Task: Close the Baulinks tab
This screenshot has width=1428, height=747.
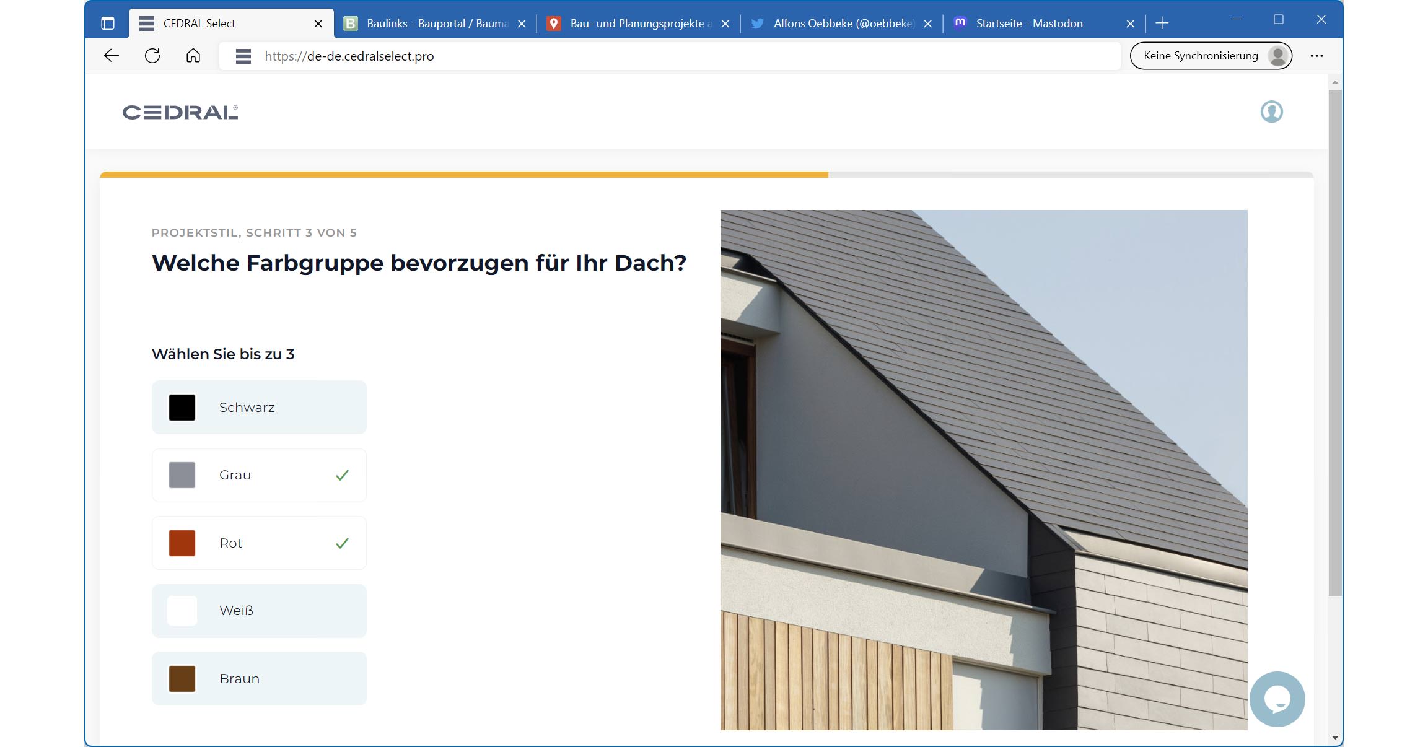Action: (x=522, y=24)
